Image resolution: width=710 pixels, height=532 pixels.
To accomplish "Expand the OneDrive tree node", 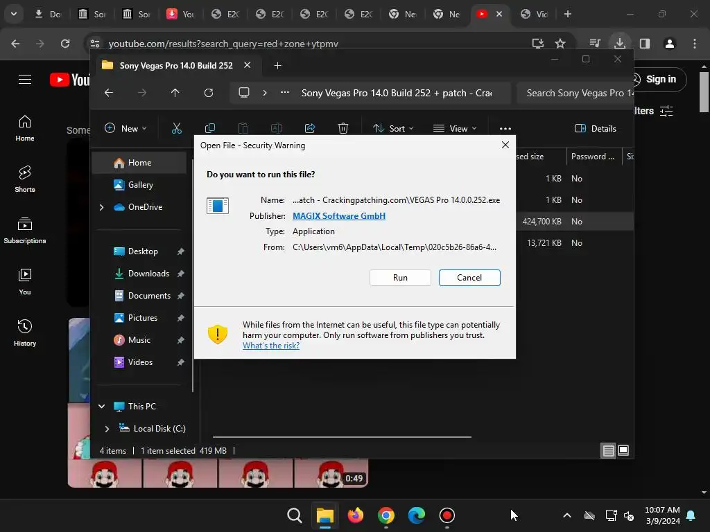I will click(101, 207).
